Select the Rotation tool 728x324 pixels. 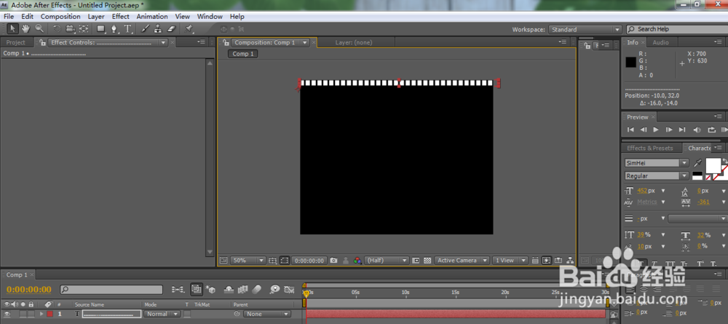pos(57,29)
